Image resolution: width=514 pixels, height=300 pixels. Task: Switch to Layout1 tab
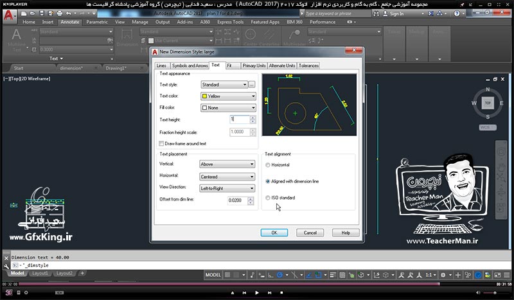[x=40, y=273]
